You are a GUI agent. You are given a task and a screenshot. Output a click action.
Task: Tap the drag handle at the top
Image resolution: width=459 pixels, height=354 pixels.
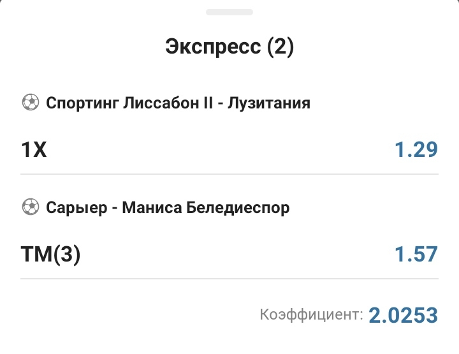[x=229, y=12]
